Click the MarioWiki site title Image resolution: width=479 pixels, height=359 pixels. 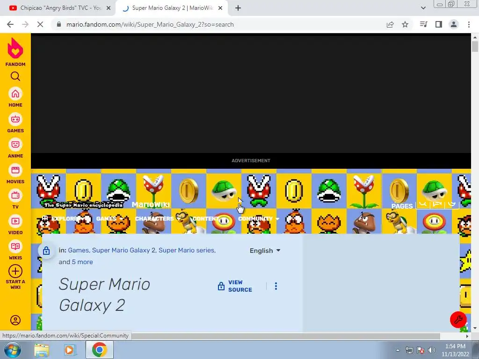point(151,205)
